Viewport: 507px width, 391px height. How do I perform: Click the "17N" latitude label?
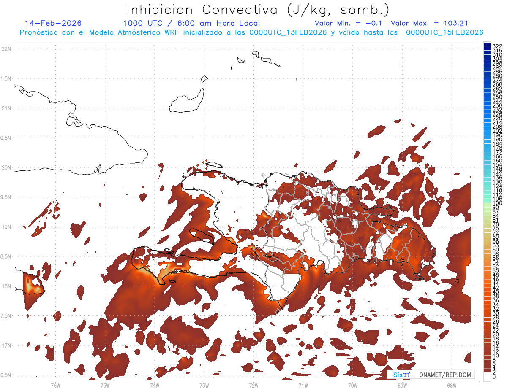pyautogui.click(x=6, y=345)
